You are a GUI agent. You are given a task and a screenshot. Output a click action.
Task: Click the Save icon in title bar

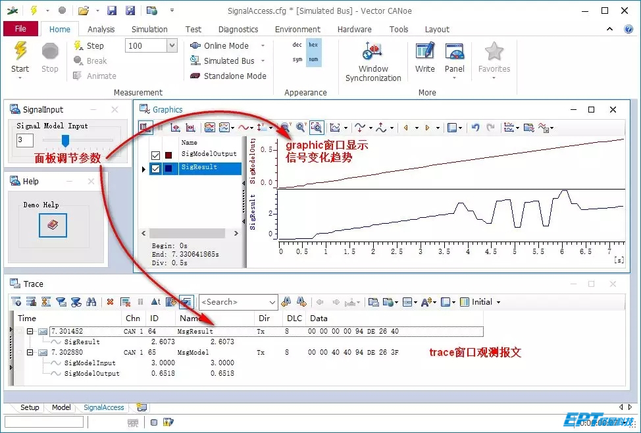point(112,11)
